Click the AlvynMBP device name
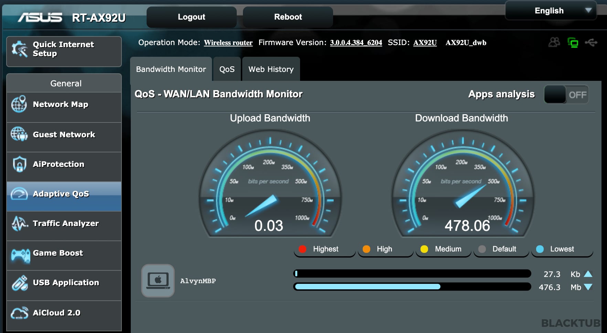The image size is (607, 333). (x=198, y=281)
